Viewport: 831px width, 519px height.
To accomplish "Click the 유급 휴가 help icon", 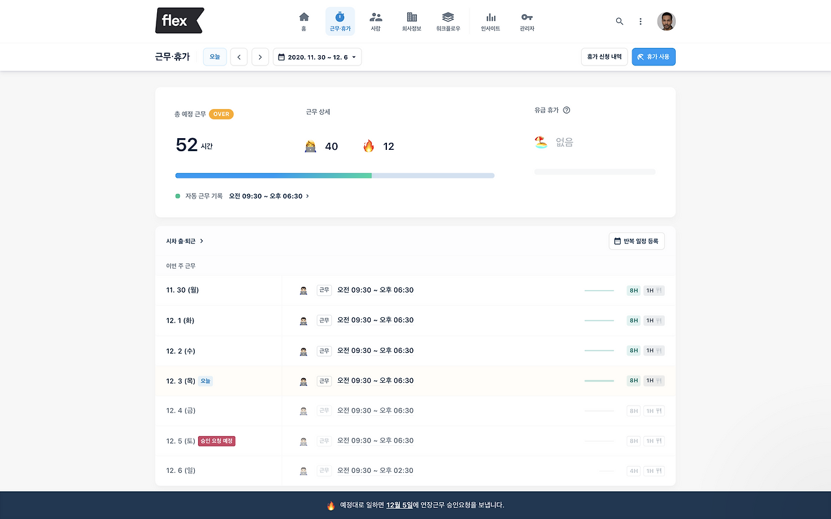I will point(567,110).
